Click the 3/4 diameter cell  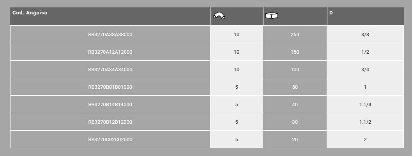click(365, 70)
